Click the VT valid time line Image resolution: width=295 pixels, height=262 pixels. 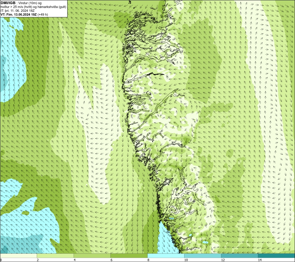[x=24, y=14]
